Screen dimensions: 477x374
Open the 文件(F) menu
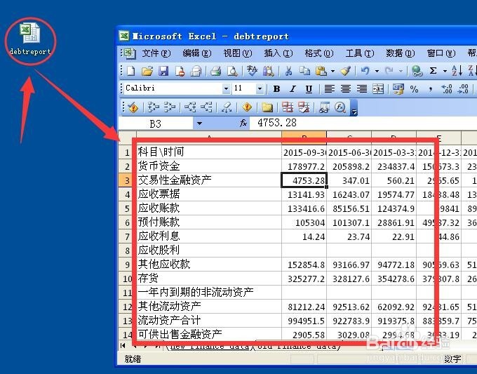coord(156,53)
